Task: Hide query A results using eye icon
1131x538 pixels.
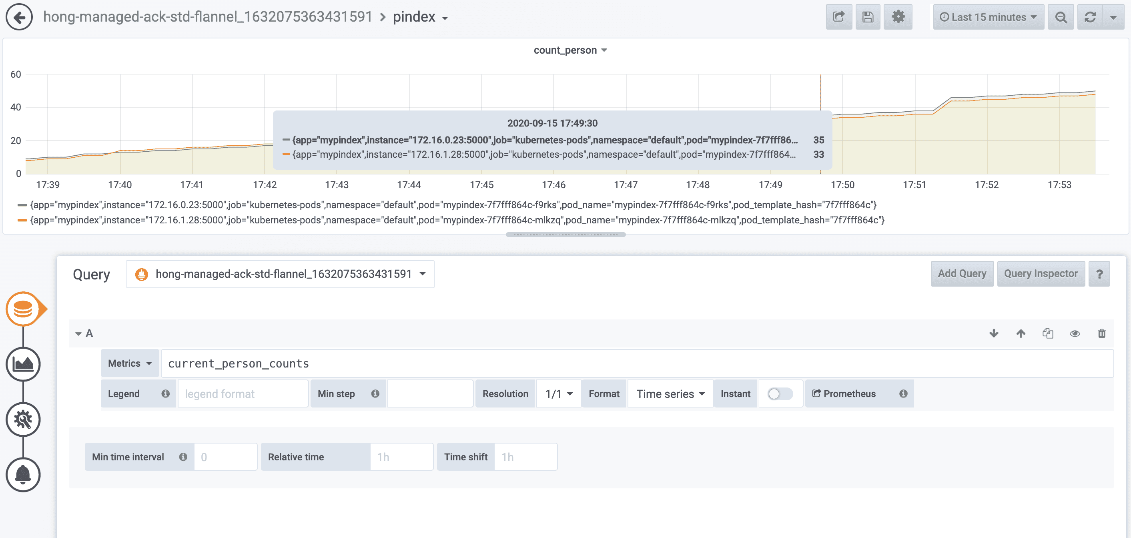Action: tap(1074, 333)
